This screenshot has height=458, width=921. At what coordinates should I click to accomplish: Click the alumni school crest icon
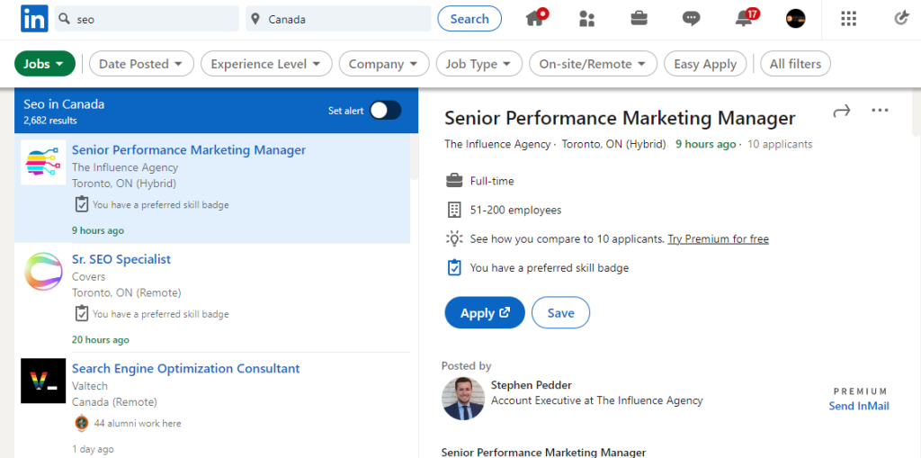(x=82, y=423)
